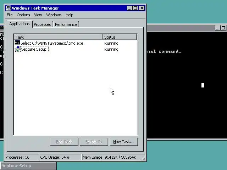The width and height of the screenshot is (227, 170).
Task: Maximize the Windows Task Manager window
Action: (135, 8)
